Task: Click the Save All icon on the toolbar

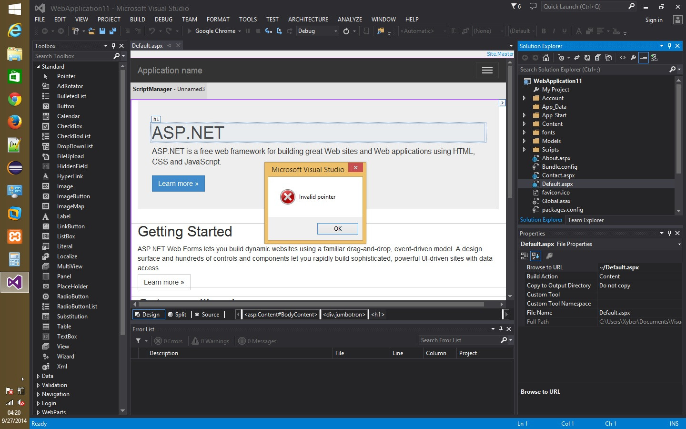Action: click(112, 31)
